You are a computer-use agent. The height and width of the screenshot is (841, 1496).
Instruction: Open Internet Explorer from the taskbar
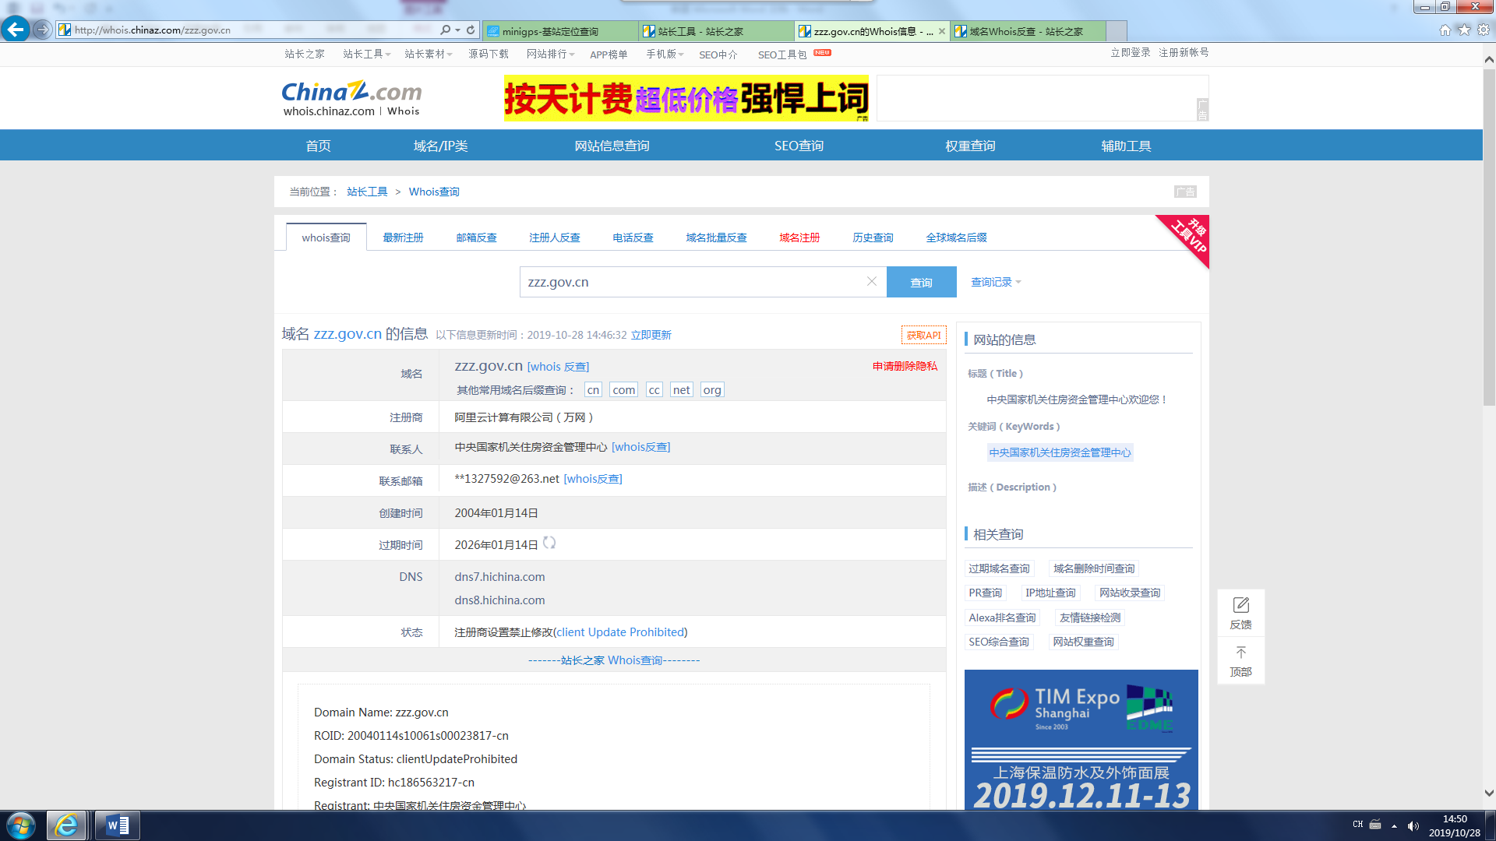(x=66, y=825)
